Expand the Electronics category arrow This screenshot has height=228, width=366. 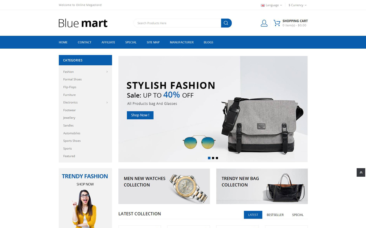click(x=107, y=103)
